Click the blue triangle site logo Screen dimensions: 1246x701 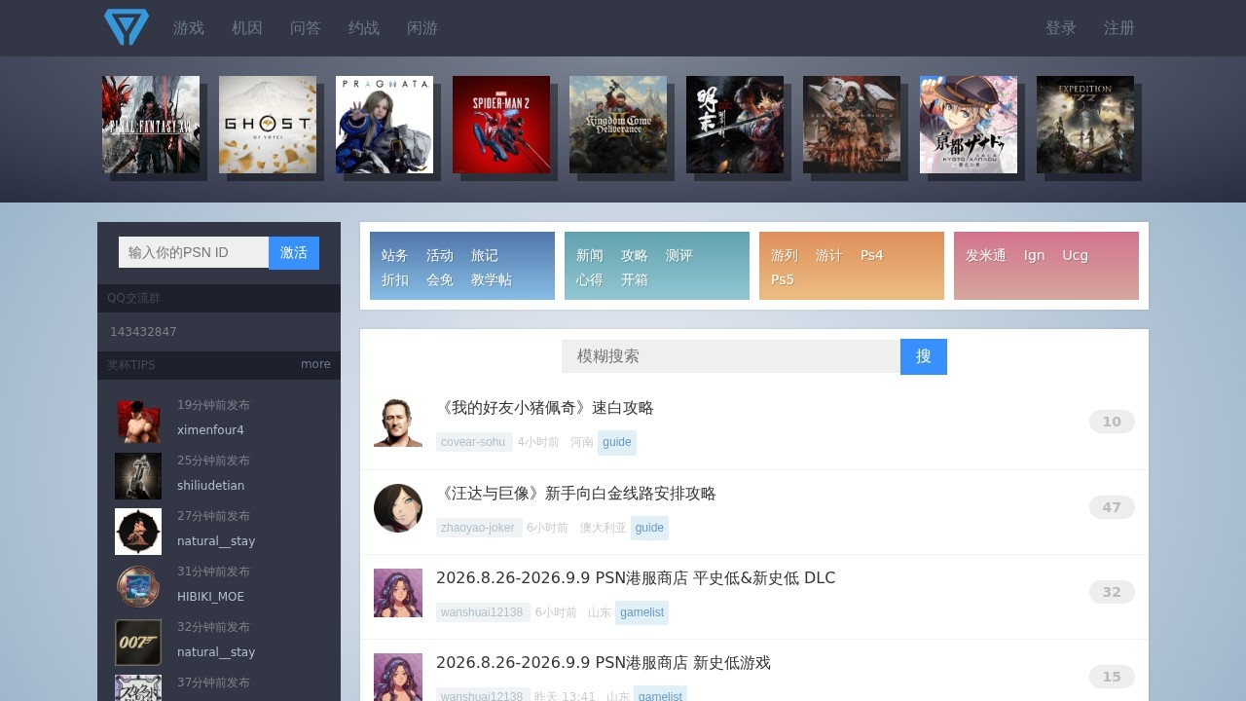[127, 27]
